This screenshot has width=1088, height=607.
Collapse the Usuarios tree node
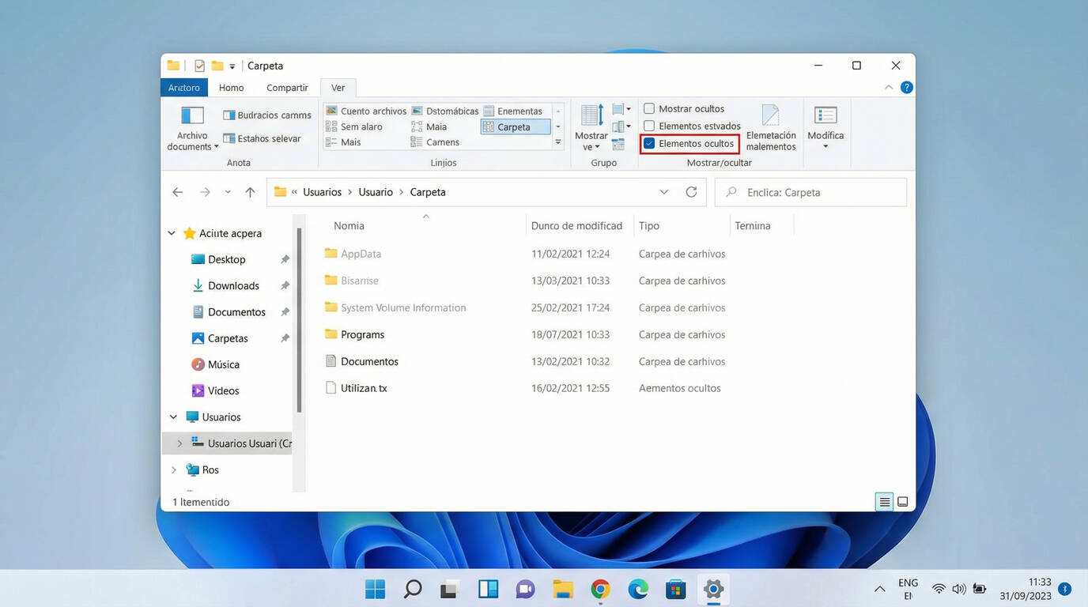pos(173,417)
